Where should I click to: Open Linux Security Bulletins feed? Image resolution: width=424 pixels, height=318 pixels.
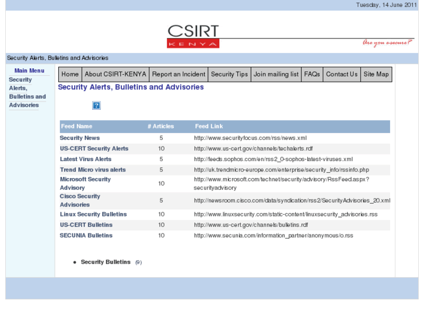[x=93, y=214]
